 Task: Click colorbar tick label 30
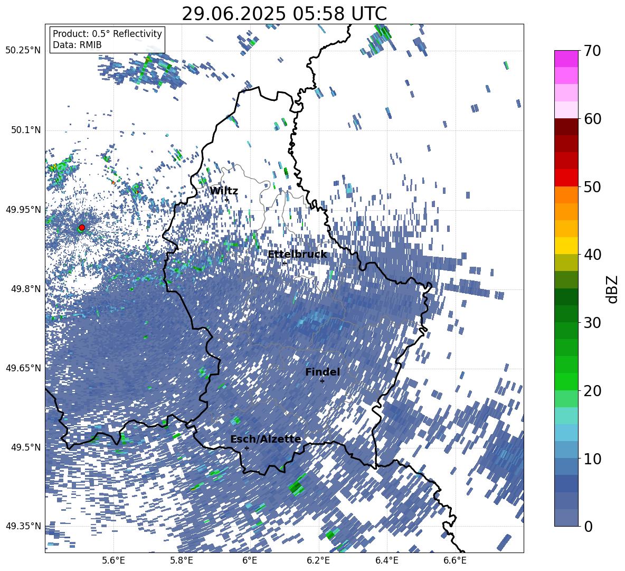pyautogui.click(x=592, y=323)
